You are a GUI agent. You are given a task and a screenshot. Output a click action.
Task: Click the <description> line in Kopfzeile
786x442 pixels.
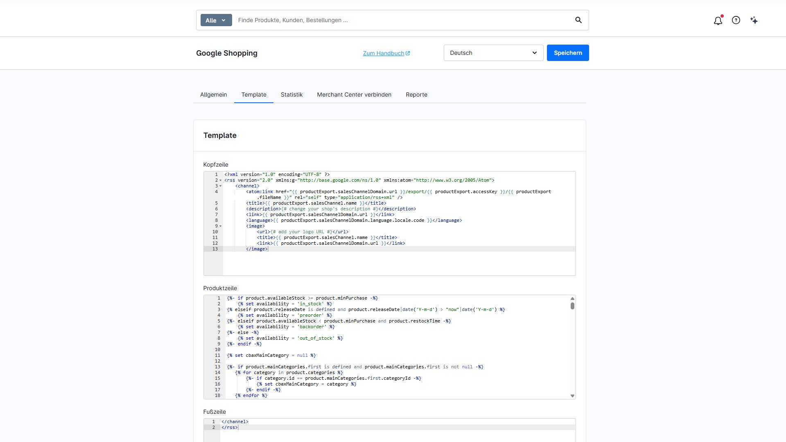tap(331, 209)
